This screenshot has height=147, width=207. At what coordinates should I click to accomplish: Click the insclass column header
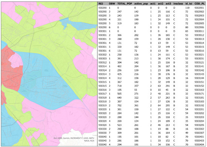(178, 4)
